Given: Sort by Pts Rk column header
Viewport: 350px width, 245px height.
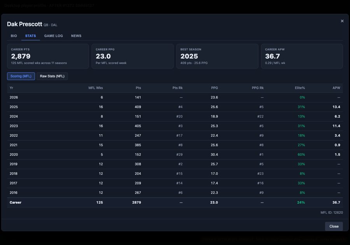Looking at the screenshot, I should point(177,88).
